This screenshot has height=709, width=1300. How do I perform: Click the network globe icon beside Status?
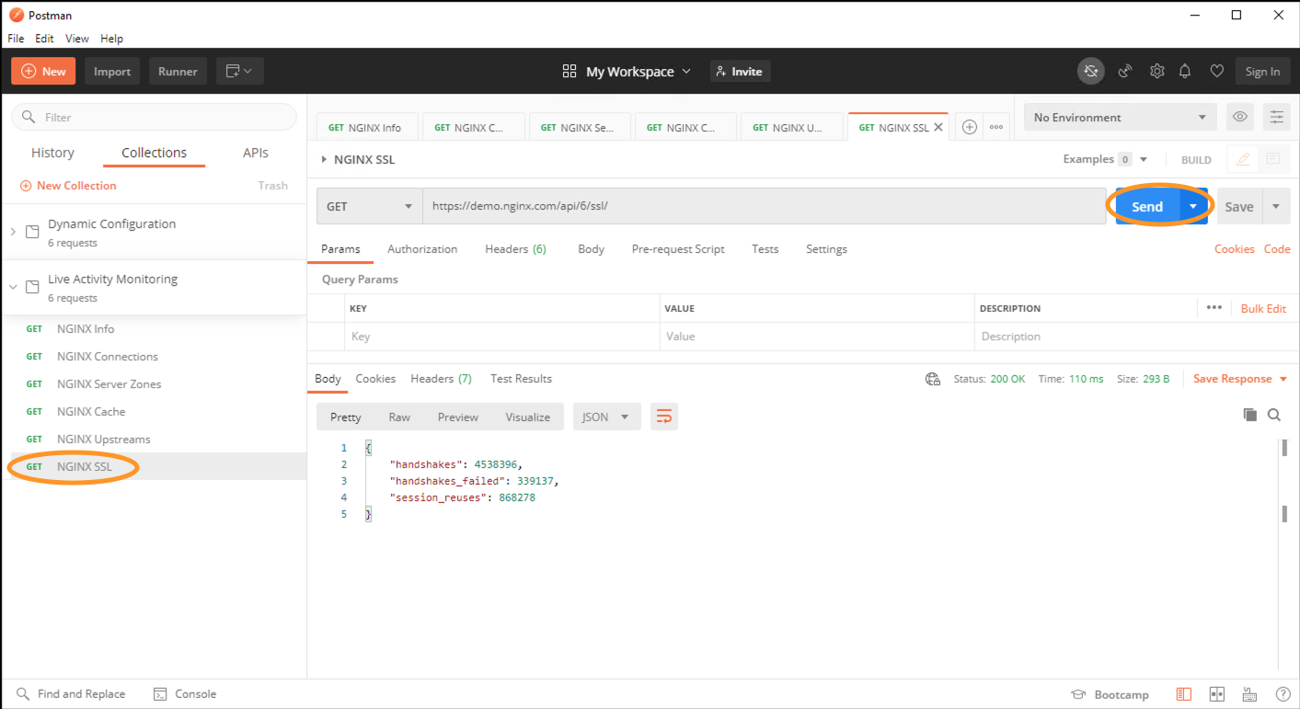[933, 379]
